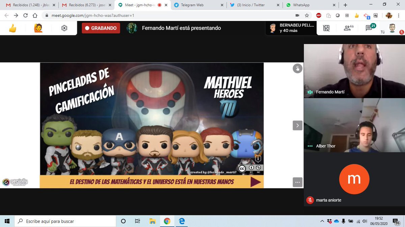Advance the slide with the right arrow
Viewport: 405px width, 227px height.
[297, 125]
